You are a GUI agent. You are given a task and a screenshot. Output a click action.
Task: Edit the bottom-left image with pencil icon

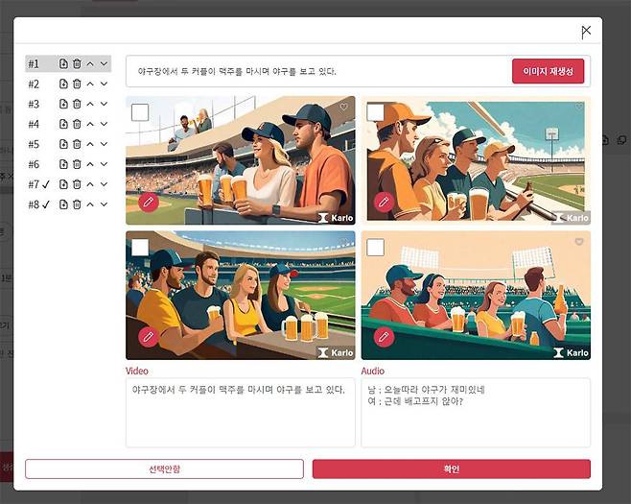coord(148,337)
